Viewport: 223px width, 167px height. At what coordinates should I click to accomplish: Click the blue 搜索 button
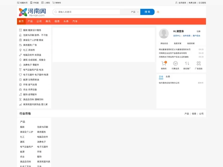click(x=147, y=12)
